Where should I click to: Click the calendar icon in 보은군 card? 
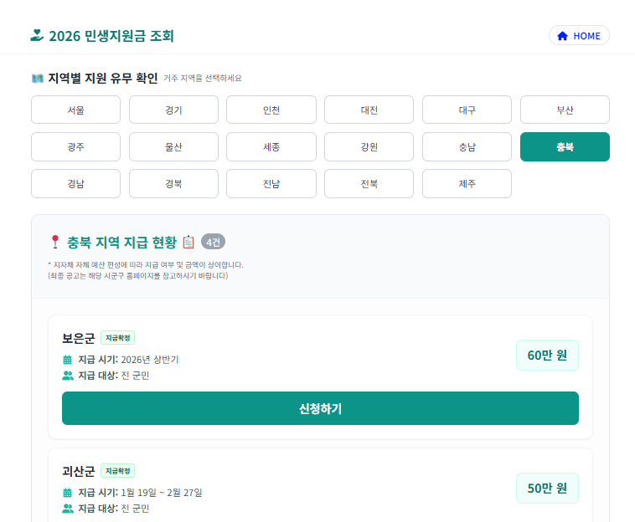click(x=67, y=360)
